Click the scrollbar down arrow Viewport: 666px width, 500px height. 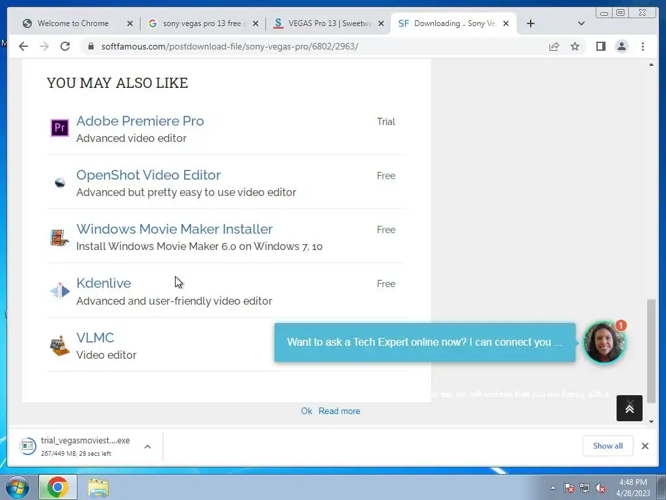pos(651,421)
